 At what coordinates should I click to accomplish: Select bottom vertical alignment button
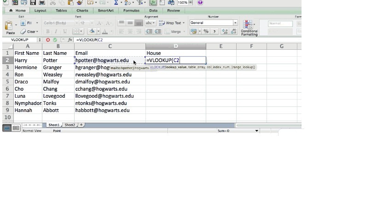click(139, 23)
